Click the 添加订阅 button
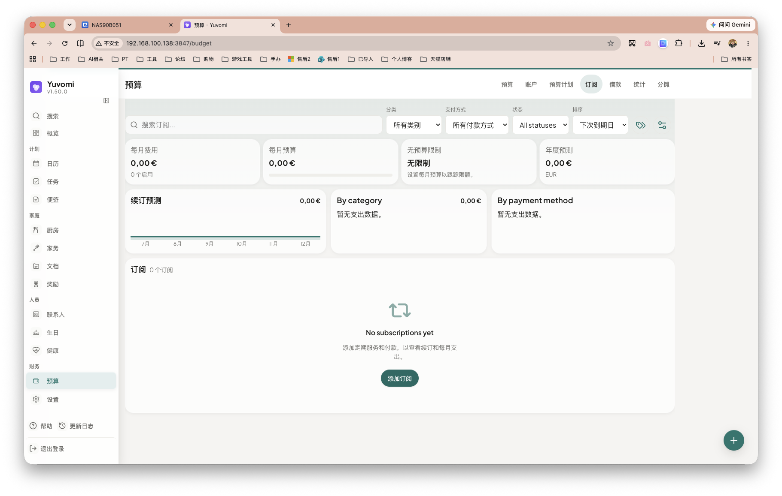 tap(399, 378)
